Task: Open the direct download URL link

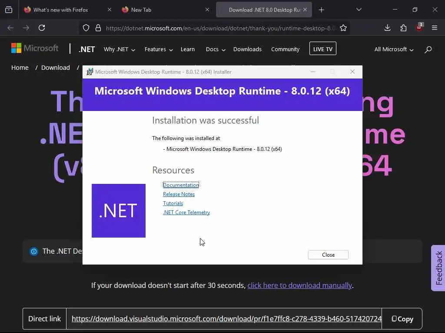Action: [x=226, y=319]
